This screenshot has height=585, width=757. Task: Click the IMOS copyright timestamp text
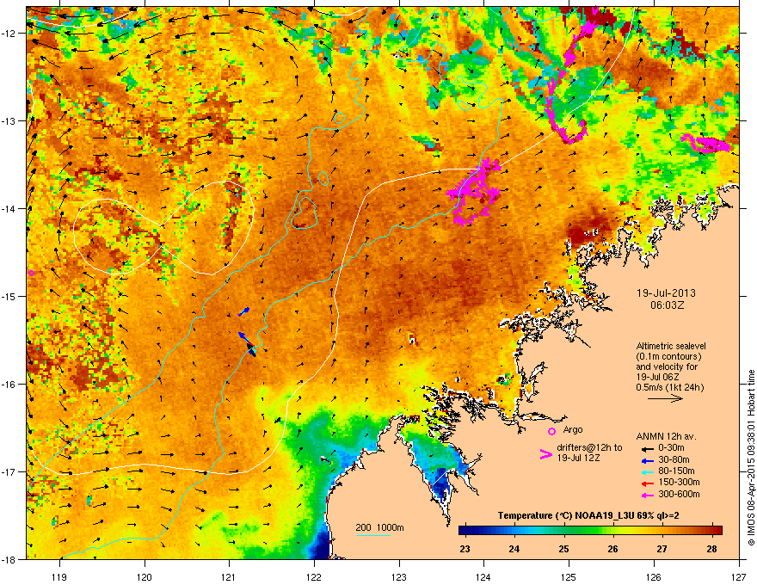point(751,458)
